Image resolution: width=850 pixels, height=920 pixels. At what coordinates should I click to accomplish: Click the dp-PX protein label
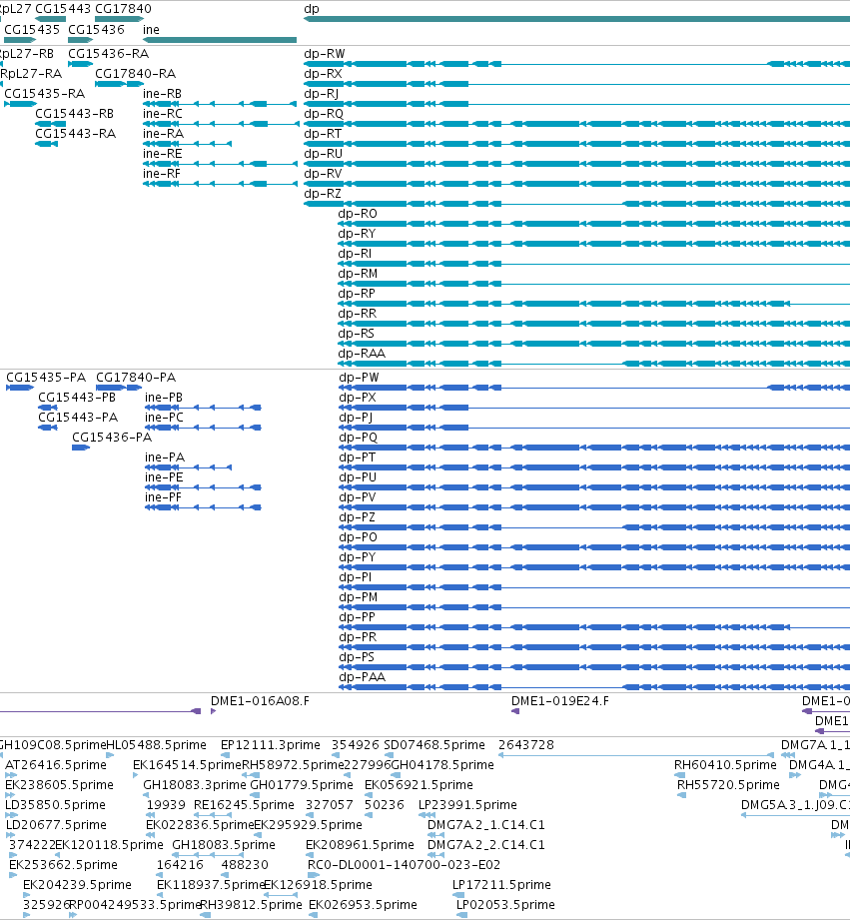pos(358,398)
